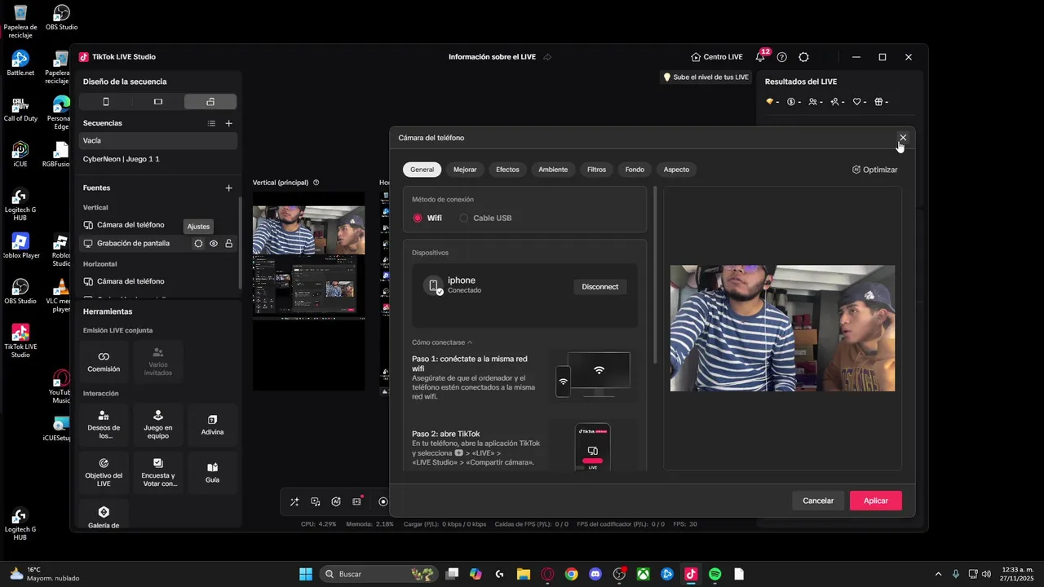Image resolution: width=1044 pixels, height=587 pixels.
Task: Toggle lock of Grabación de pantalla source
Action: tap(229, 243)
